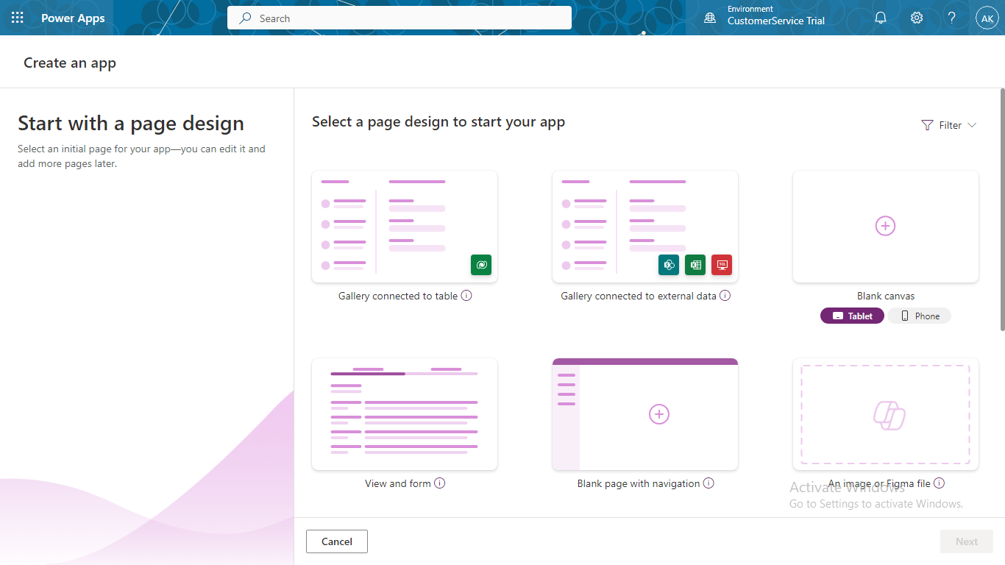Open the notifications bell
1005x565 pixels.
coord(881,18)
